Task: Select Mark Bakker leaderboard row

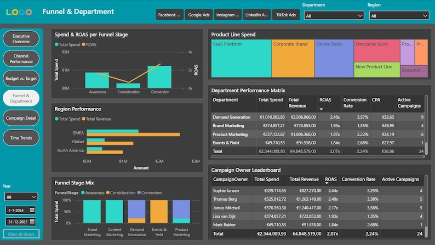Action: pos(318,225)
